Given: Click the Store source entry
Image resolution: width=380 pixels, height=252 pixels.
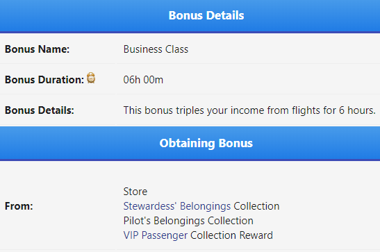Looking at the screenshot, I should click(x=135, y=192).
